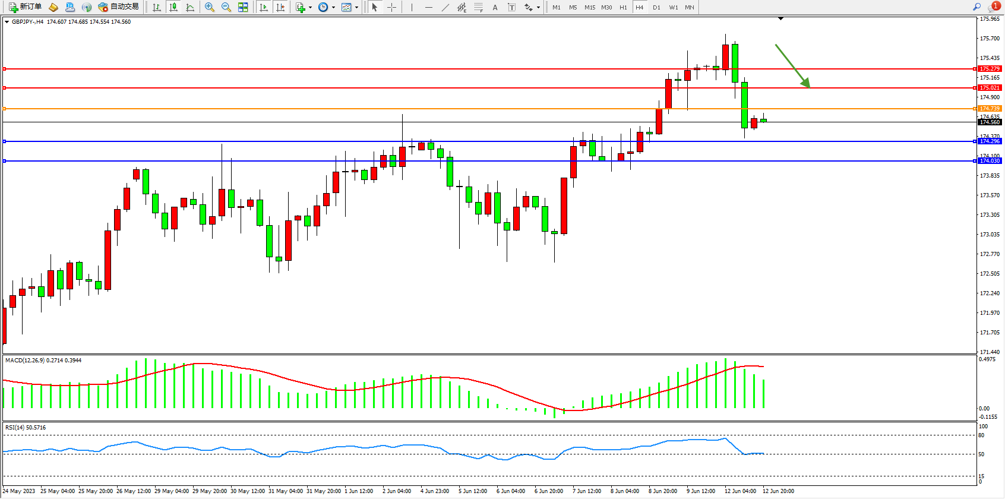The image size is (1005, 499).
Task: Open the indicators list dropdown arrow
Action: 310,8
